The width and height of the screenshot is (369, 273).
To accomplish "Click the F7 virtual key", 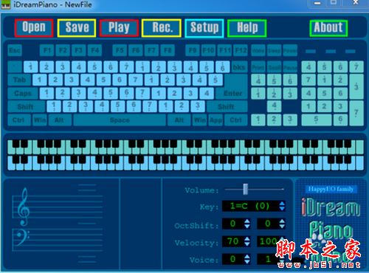I will click(151, 51).
